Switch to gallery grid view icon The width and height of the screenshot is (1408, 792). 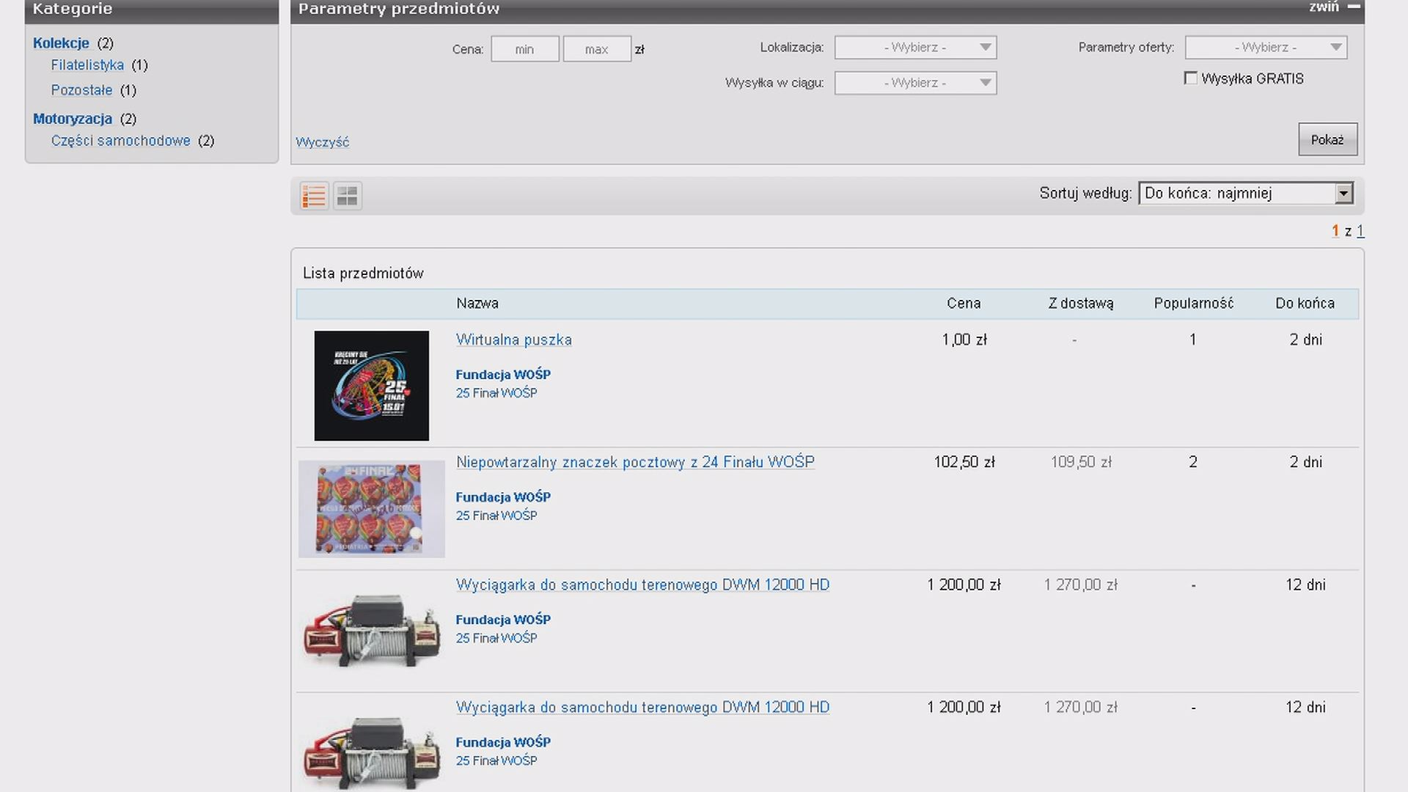tap(348, 196)
